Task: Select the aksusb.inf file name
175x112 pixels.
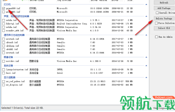Action: [x=12, y=42]
